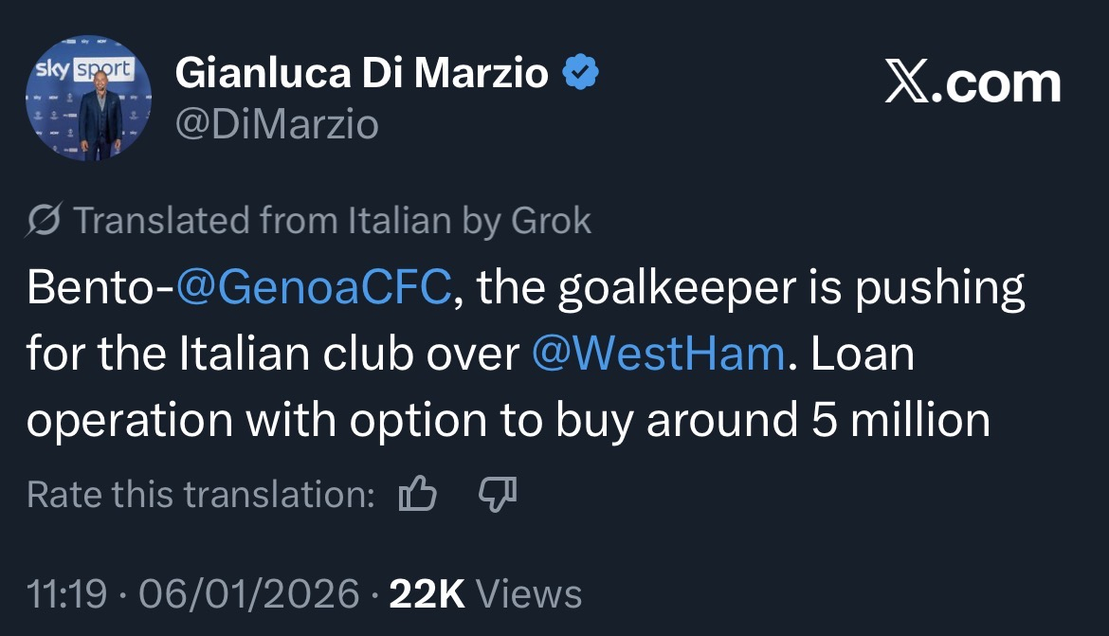Open the @WestHam mention
Image resolution: width=1109 pixels, height=636 pixels.
coord(658,354)
